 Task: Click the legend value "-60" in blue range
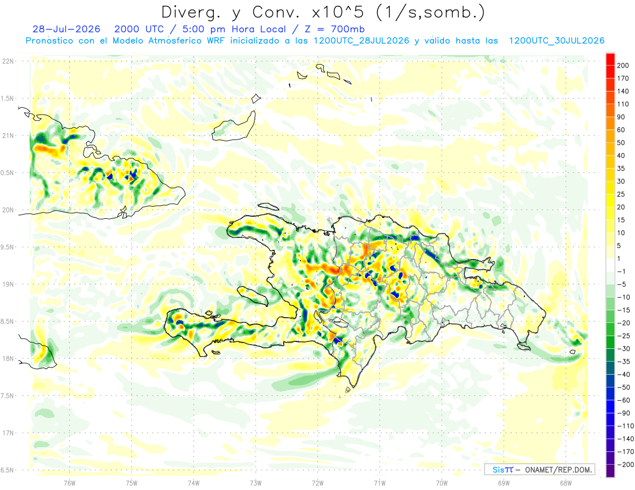point(623,400)
